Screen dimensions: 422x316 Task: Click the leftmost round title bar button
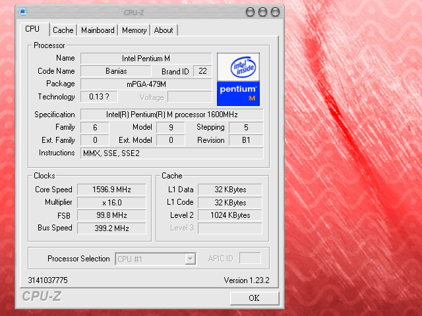(250, 12)
